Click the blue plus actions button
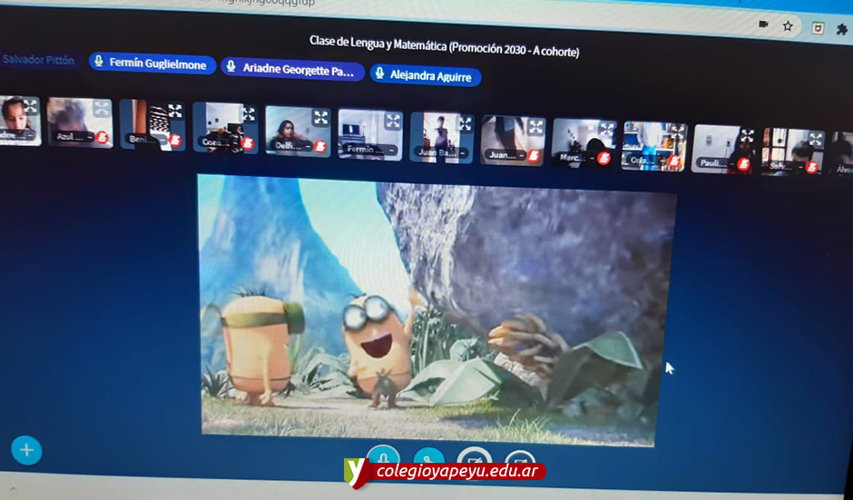The image size is (853, 500). click(26, 450)
